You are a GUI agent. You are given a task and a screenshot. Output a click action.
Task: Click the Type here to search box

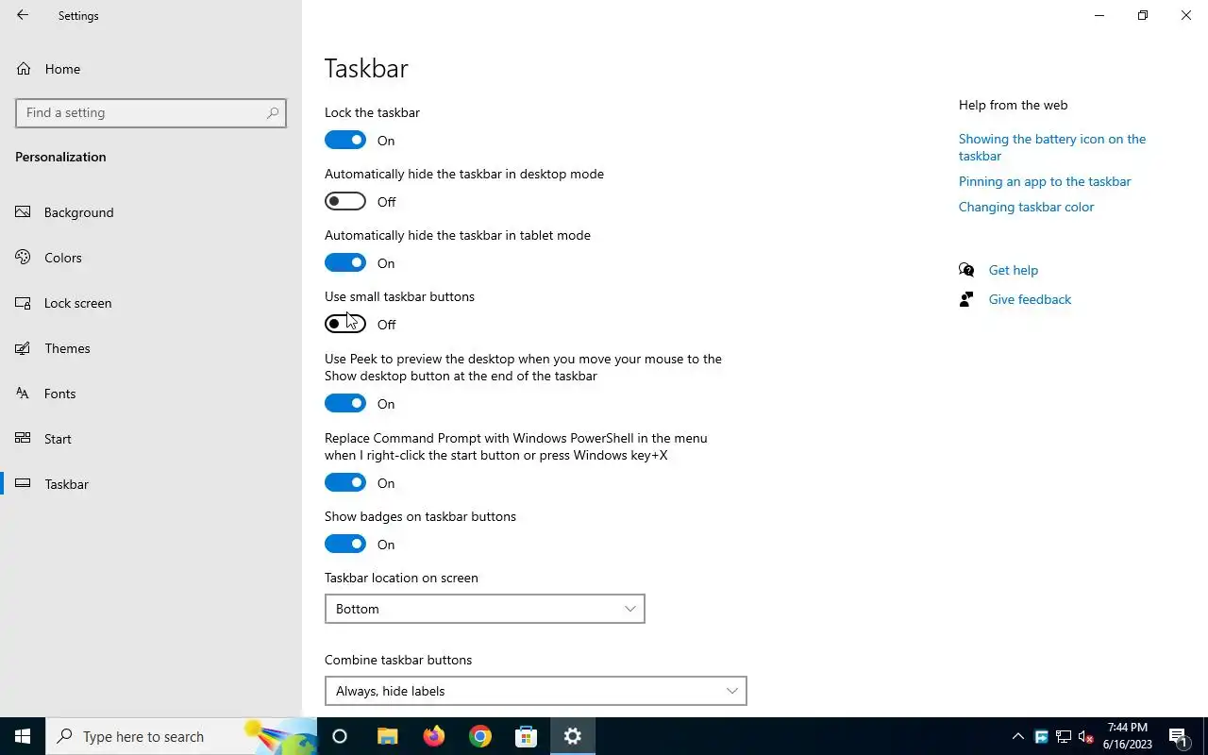pos(181,736)
